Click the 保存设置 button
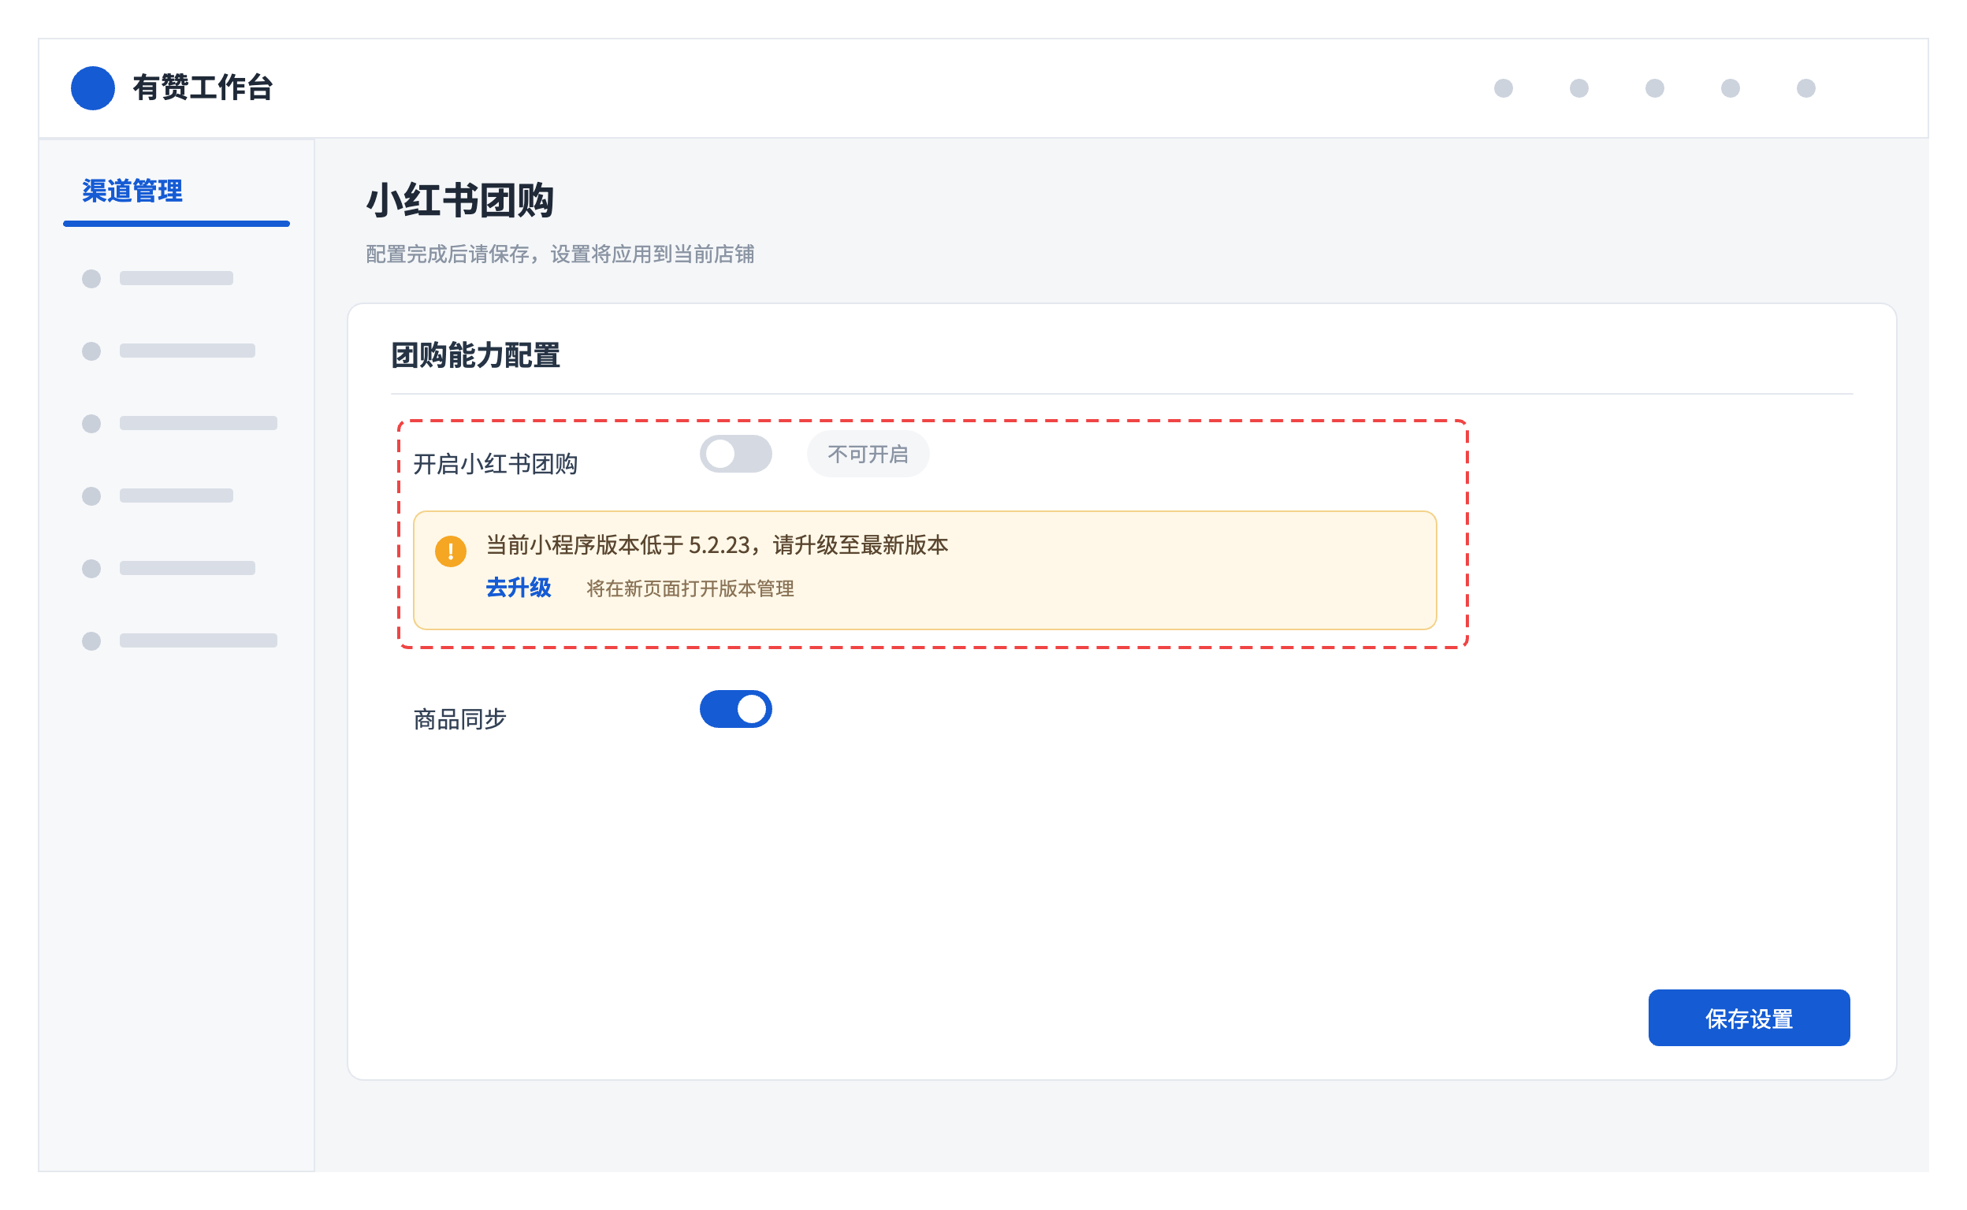 pyautogui.click(x=1749, y=1018)
